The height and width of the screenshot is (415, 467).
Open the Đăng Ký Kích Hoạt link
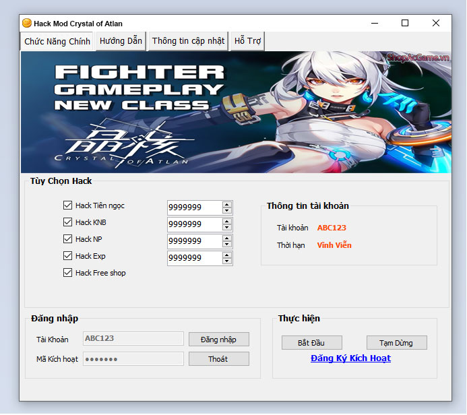pos(350,358)
